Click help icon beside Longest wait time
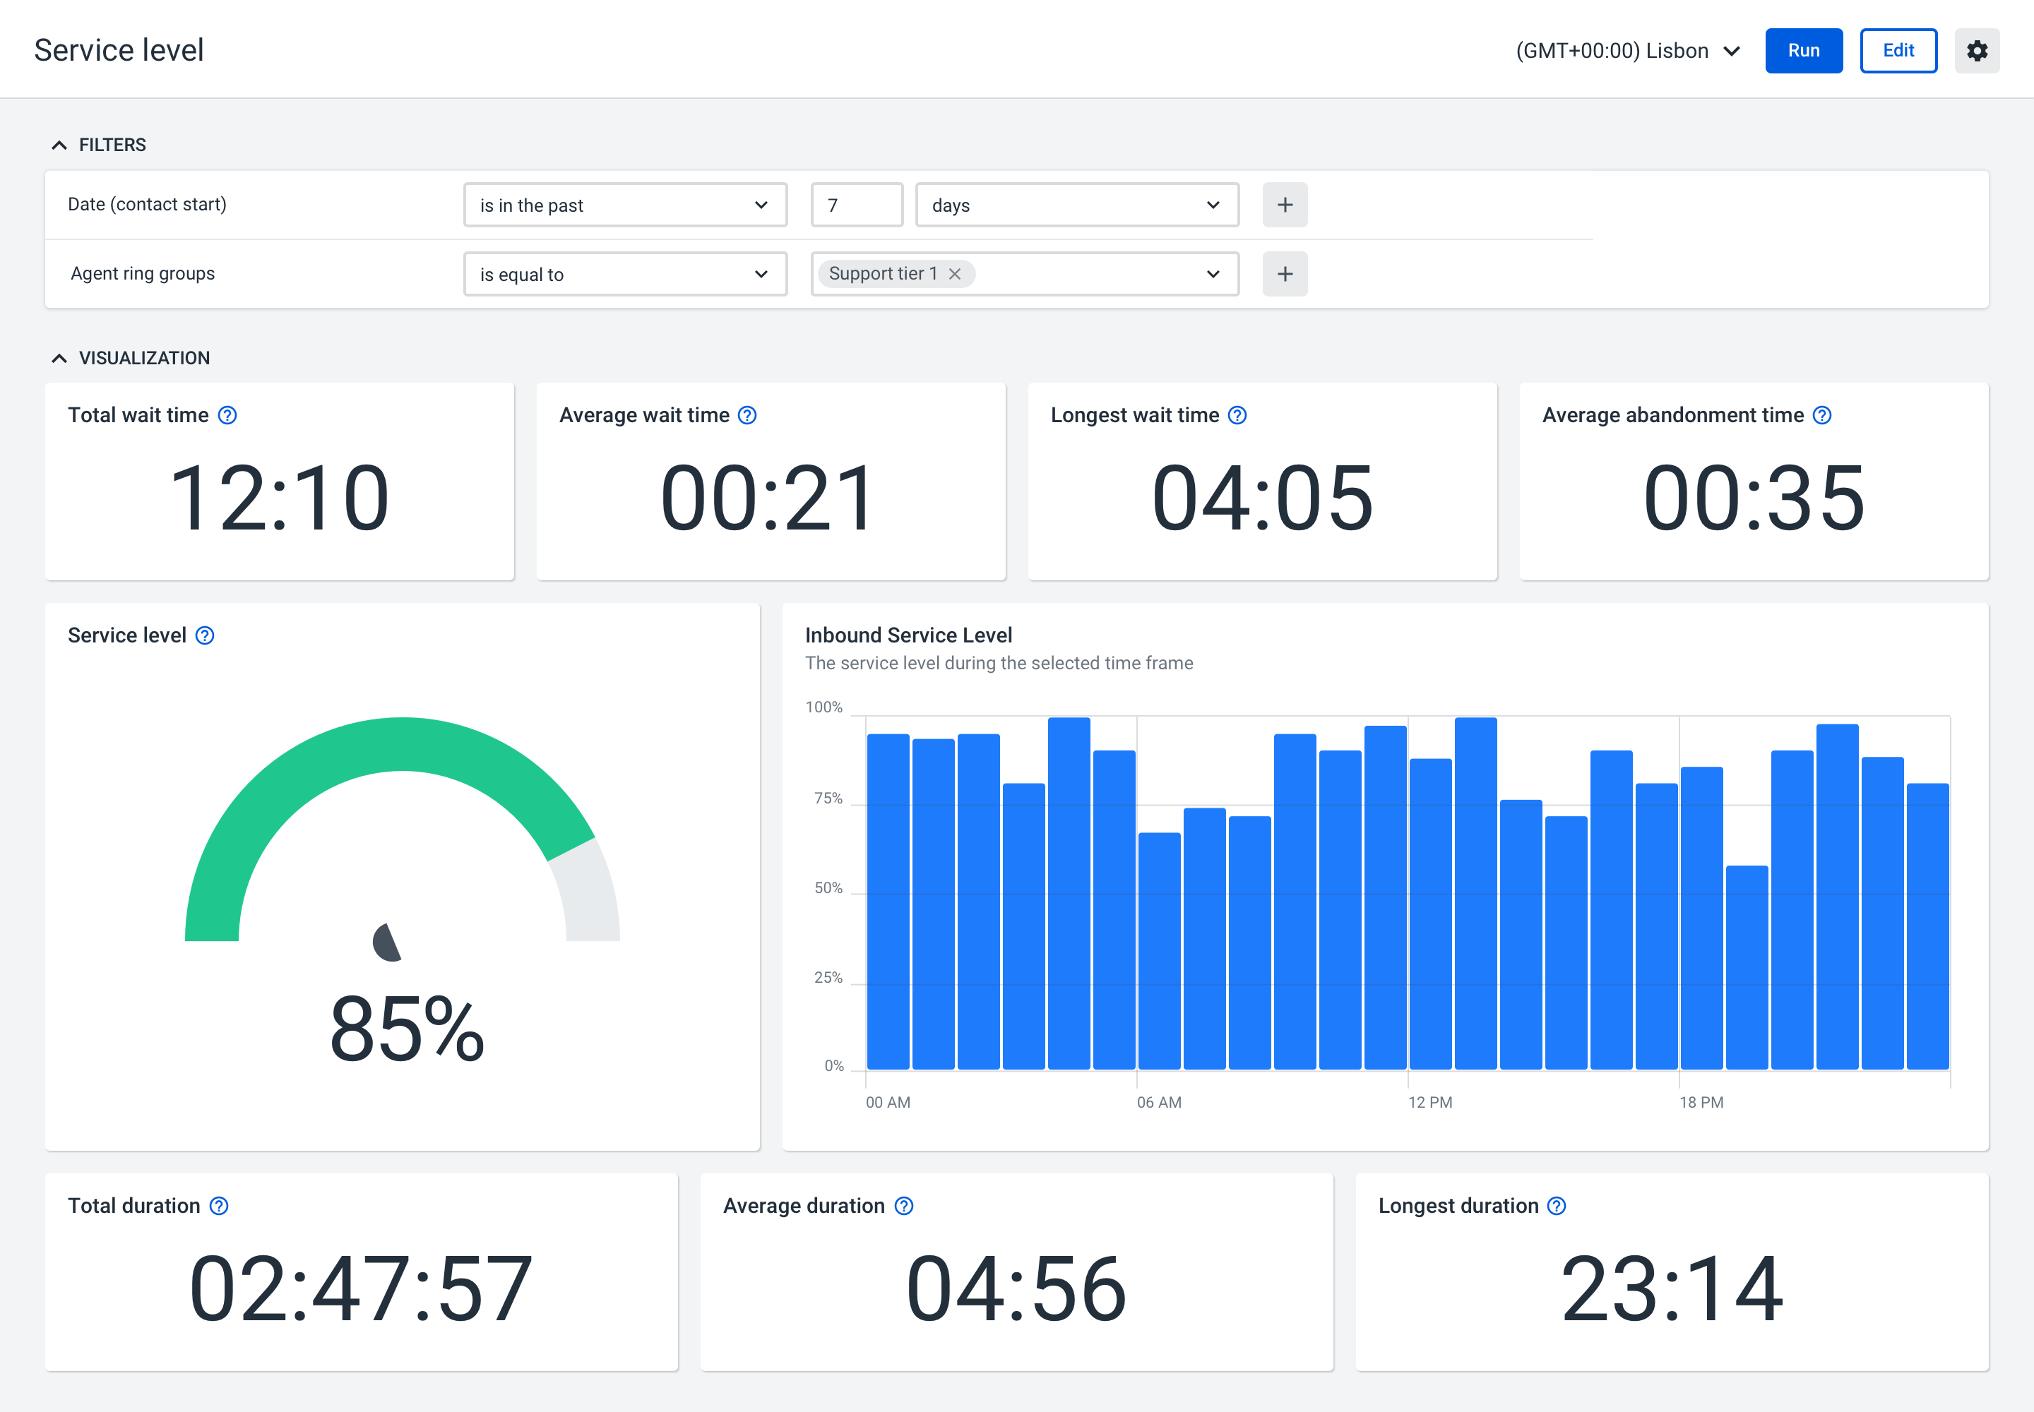 pyautogui.click(x=1237, y=415)
